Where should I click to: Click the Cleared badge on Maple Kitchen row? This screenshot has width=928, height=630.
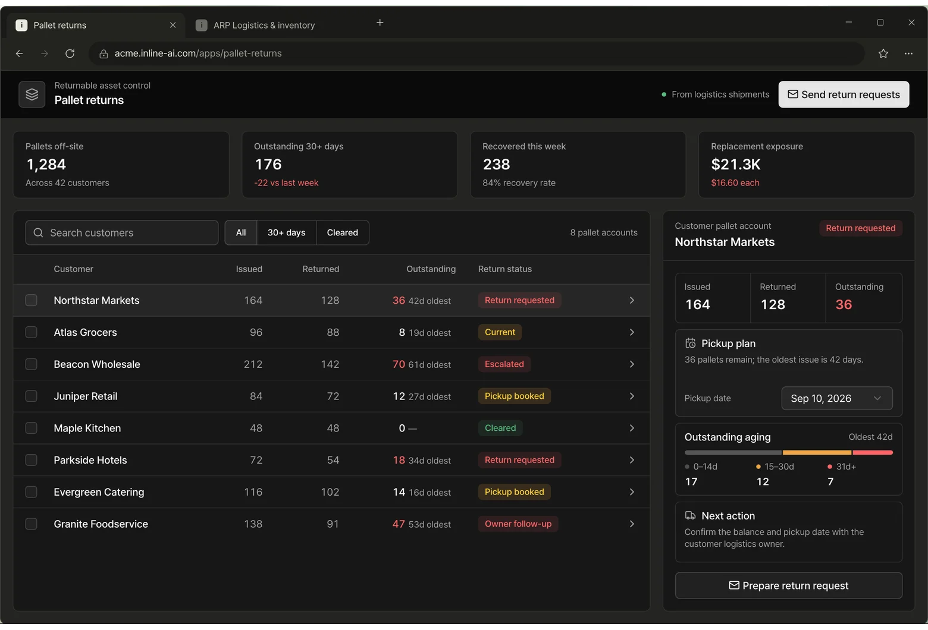coord(500,428)
